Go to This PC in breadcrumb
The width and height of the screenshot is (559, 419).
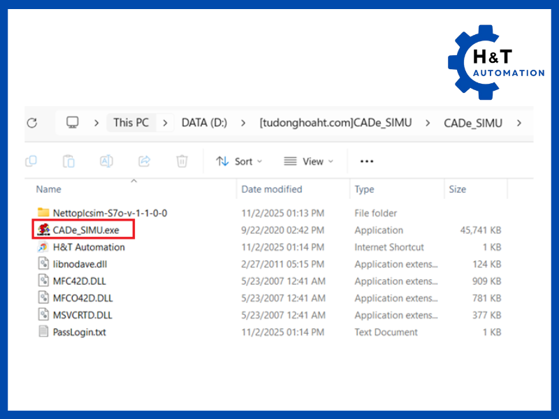[131, 123]
